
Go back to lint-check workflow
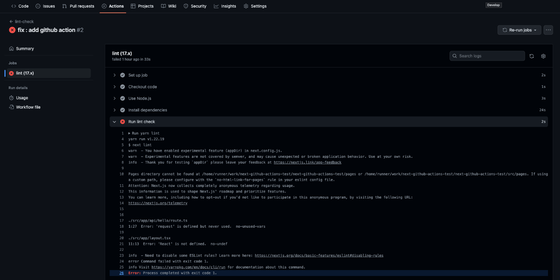[x=22, y=22]
